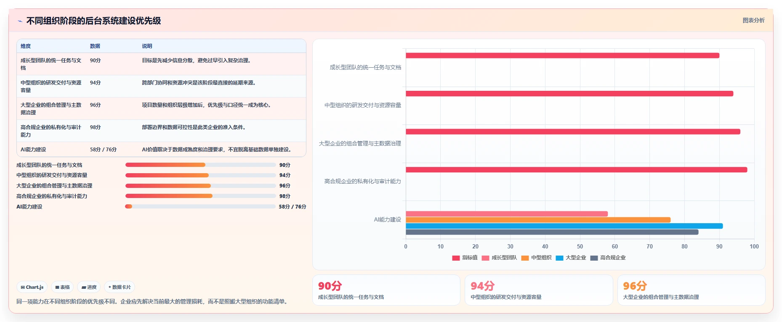Image resolution: width=782 pixels, height=322 pixels.
Task: Click the pink 成长型团队 bar under AI能力建设
Action: point(507,214)
